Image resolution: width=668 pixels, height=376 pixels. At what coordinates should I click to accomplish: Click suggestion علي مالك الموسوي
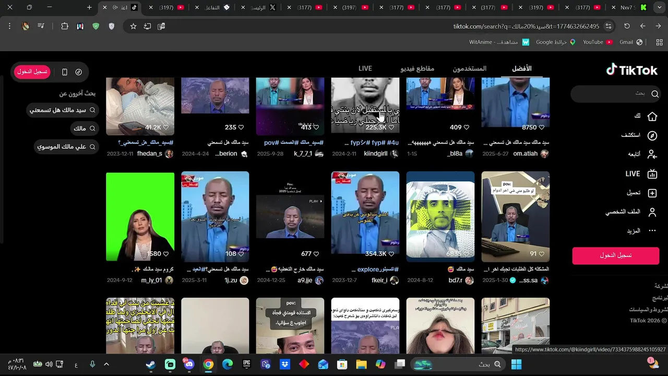click(x=66, y=147)
